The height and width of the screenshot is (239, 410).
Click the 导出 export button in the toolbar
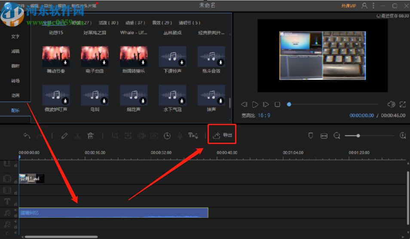(222, 135)
